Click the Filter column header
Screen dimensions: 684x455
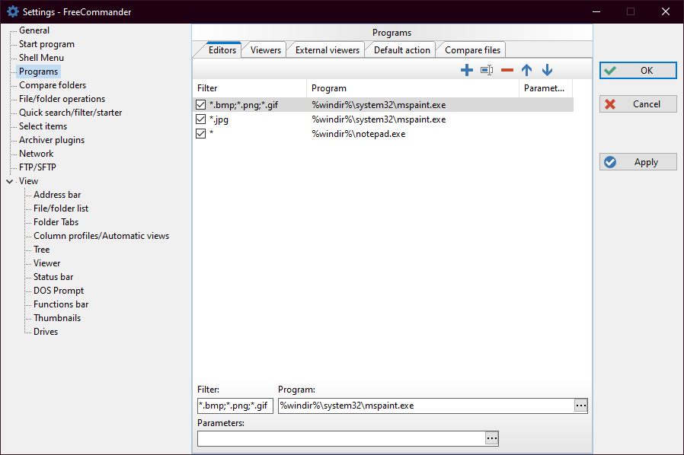point(250,88)
